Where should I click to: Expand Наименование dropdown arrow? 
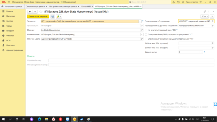142,35
